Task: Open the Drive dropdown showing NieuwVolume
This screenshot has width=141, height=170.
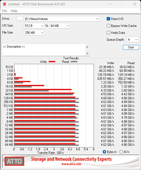Action: (x=62, y=19)
